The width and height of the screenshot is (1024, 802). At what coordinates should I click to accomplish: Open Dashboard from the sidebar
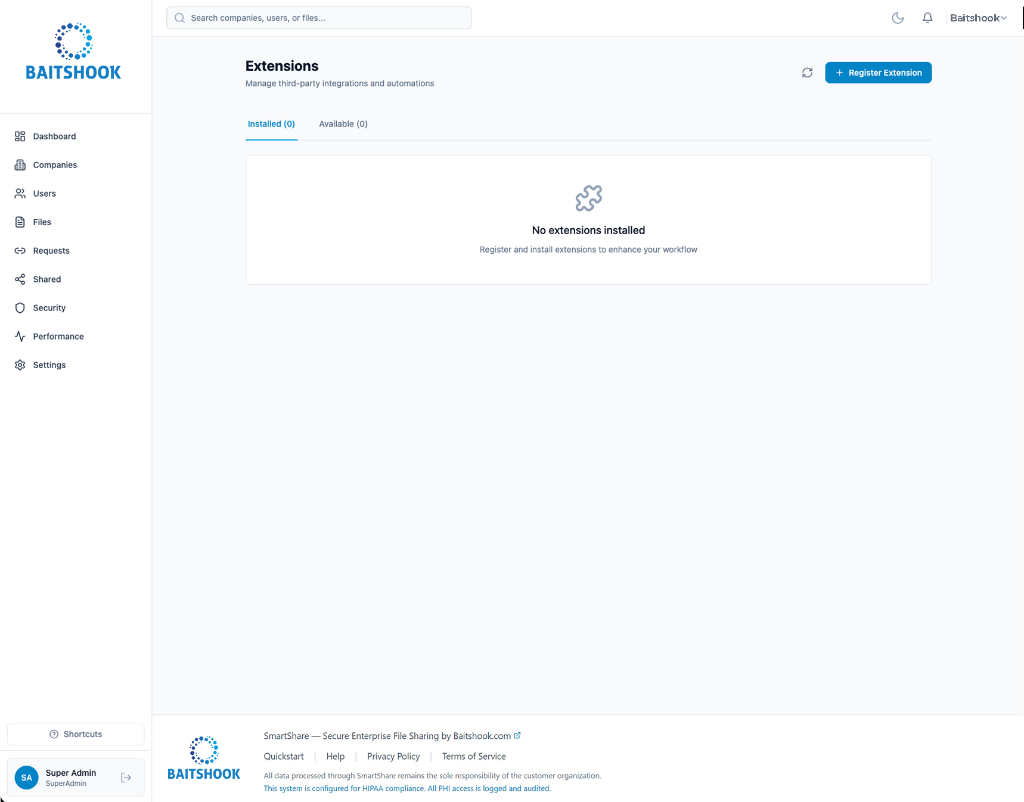point(54,136)
